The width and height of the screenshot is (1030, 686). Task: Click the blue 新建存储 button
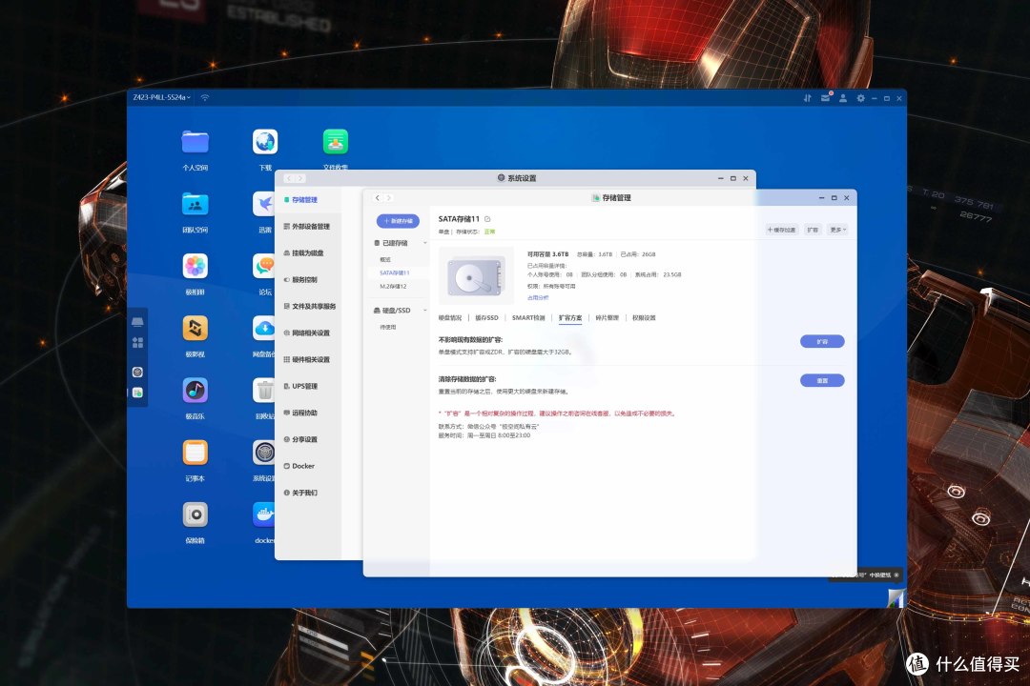click(398, 221)
